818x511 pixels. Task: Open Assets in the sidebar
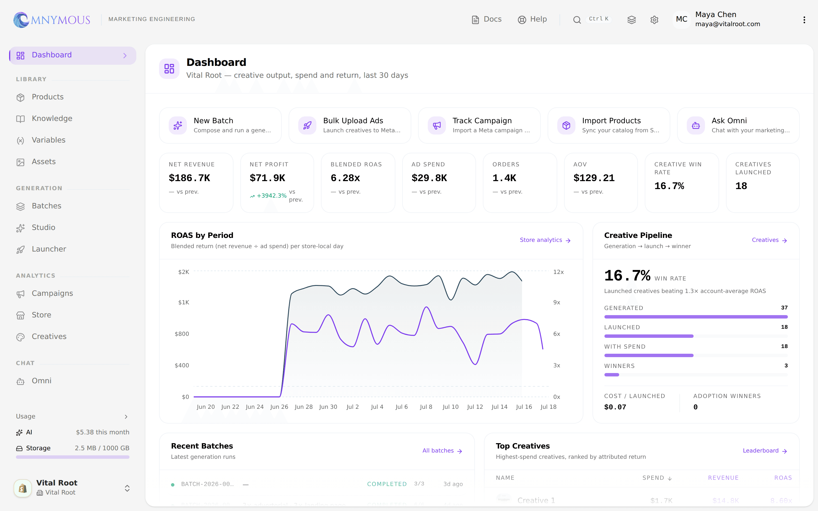click(x=73, y=162)
